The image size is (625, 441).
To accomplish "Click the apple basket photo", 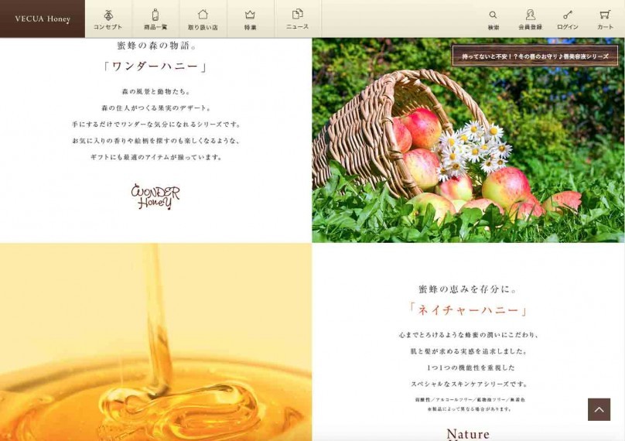I will coord(468,140).
